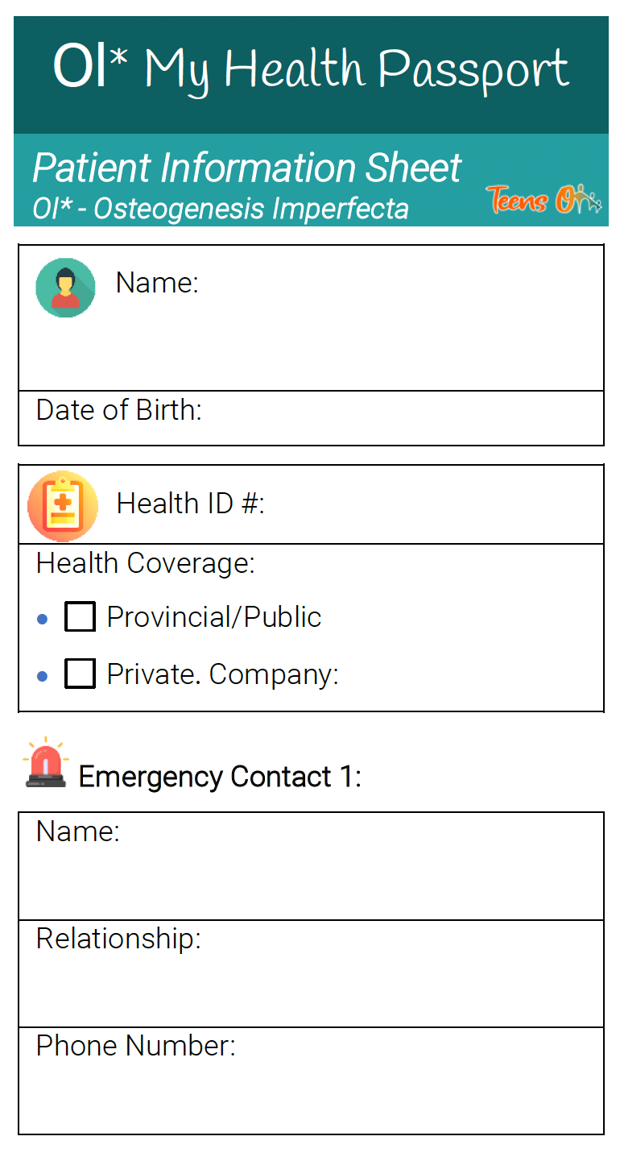Tick the Private coverage checkbox
Image resolution: width=620 pixels, height=1157 pixels.
click(80, 674)
